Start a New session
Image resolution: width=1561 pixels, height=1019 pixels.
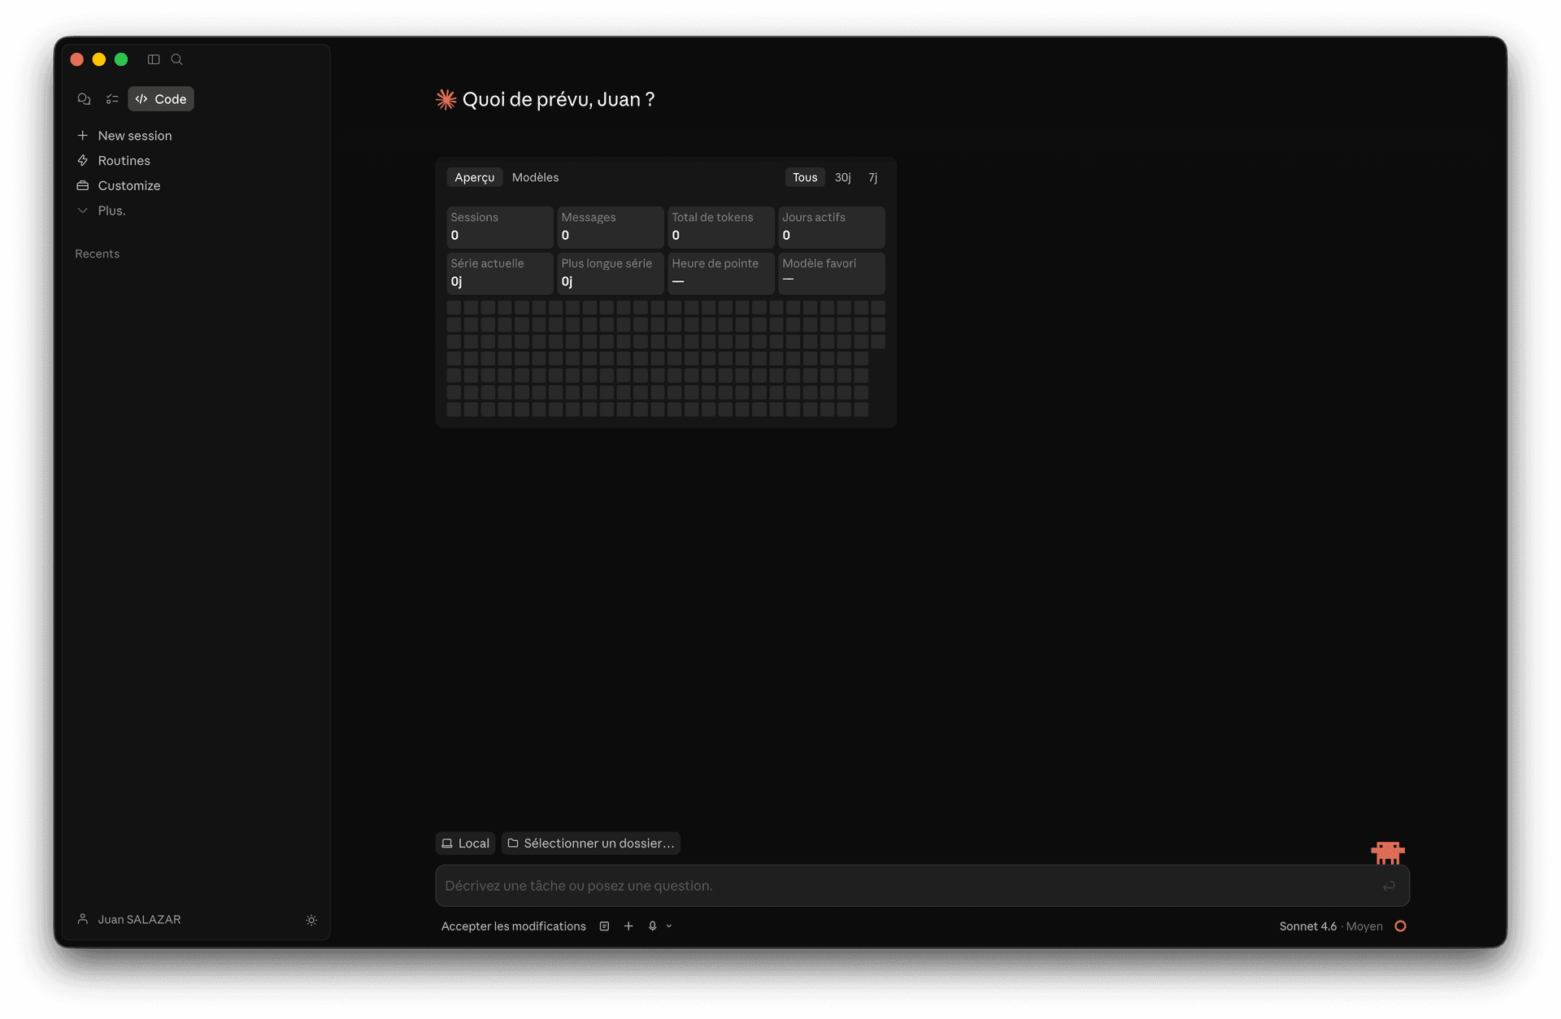pos(134,135)
